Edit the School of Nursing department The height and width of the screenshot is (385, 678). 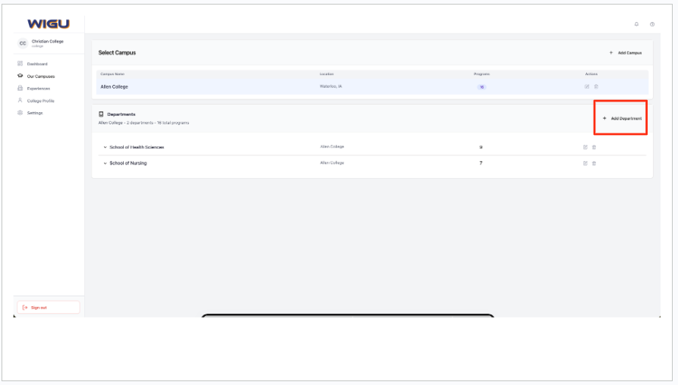click(x=585, y=163)
